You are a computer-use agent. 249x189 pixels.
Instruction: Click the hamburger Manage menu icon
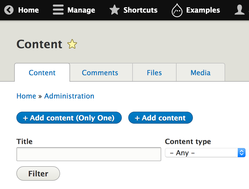point(58,10)
